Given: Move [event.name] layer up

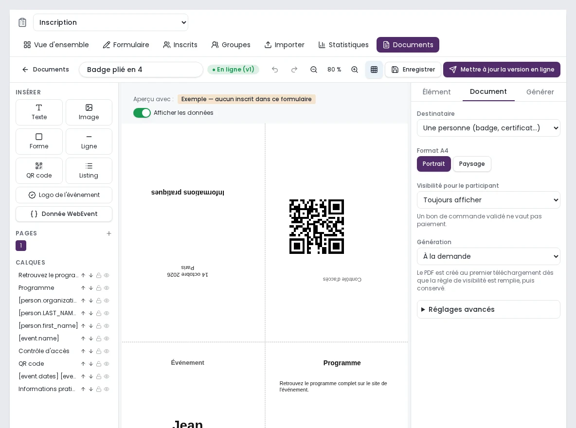Looking at the screenshot, I should click(83, 339).
